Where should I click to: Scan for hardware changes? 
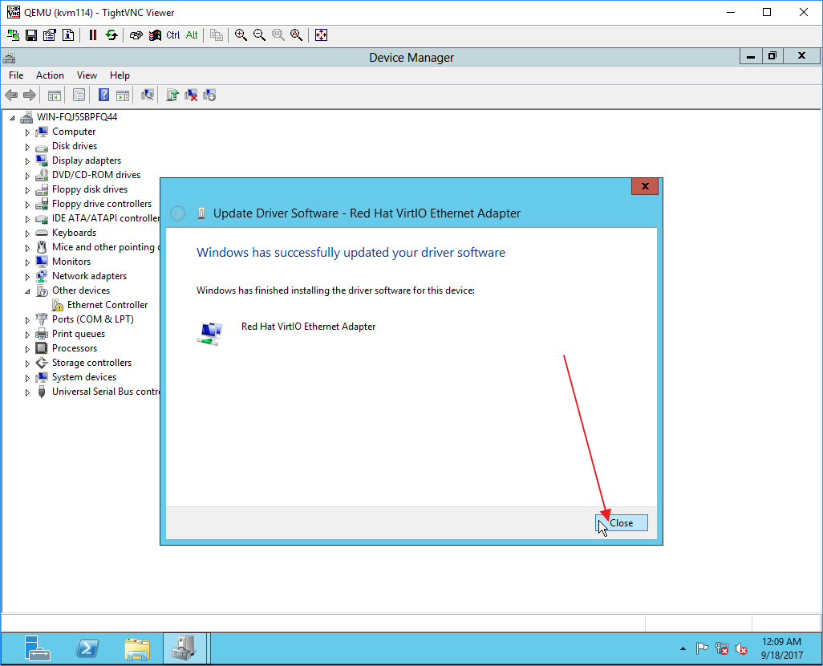tap(148, 95)
